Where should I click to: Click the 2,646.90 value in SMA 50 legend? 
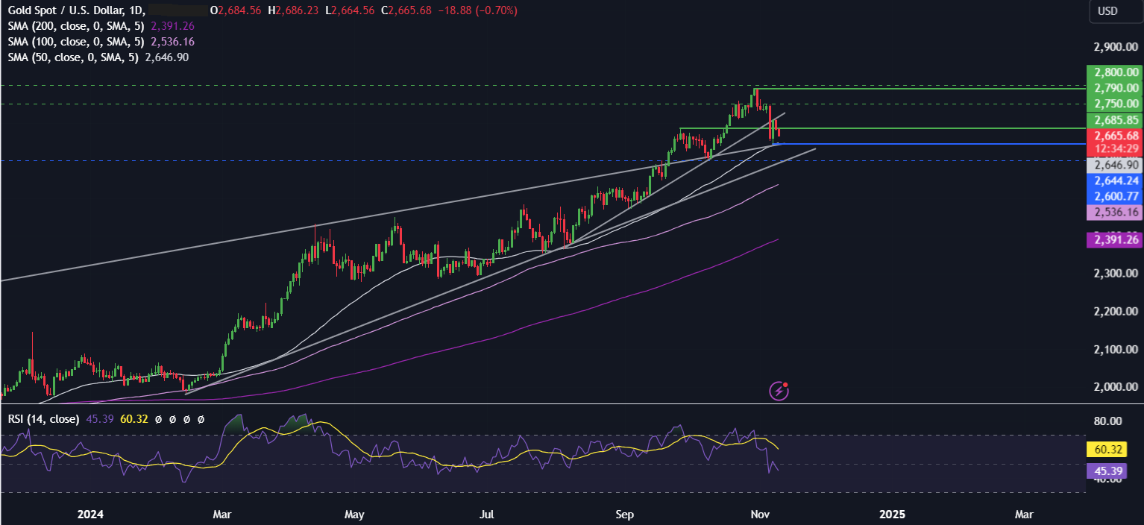click(166, 57)
